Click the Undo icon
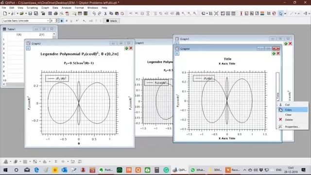 click(x=94, y=14)
